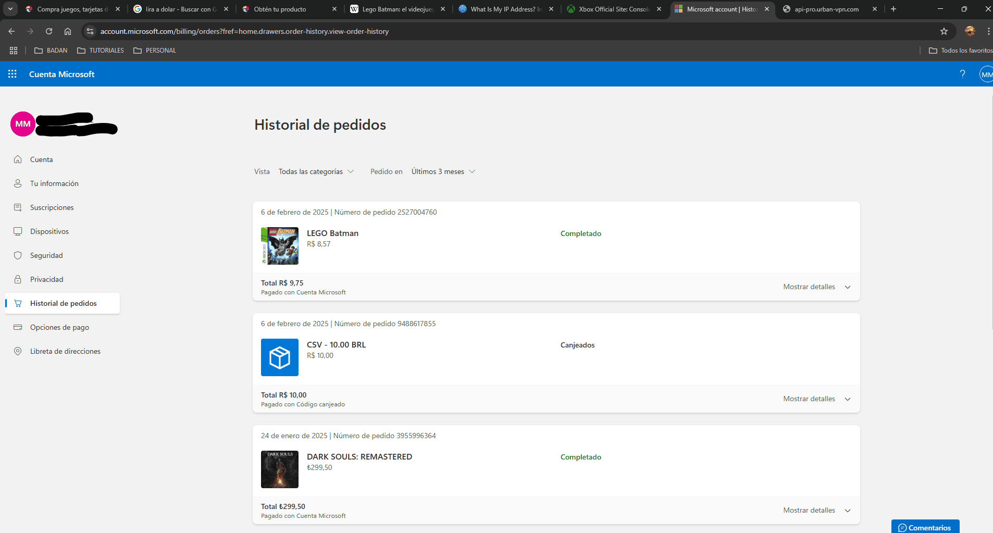Image resolution: width=993 pixels, height=533 pixels.
Task: Click the Cuenta Microsoft header link
Action: (62, 74)
